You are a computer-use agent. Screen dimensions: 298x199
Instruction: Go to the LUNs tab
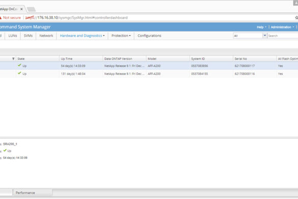tap(13, 36)
